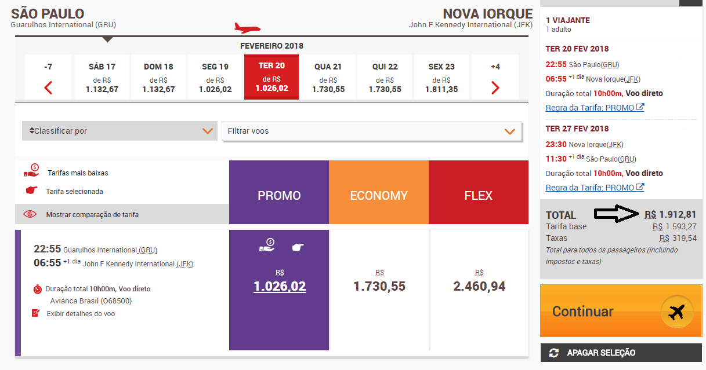
Task: Click the eye icon for fare comparison
Action: point(30,214)
